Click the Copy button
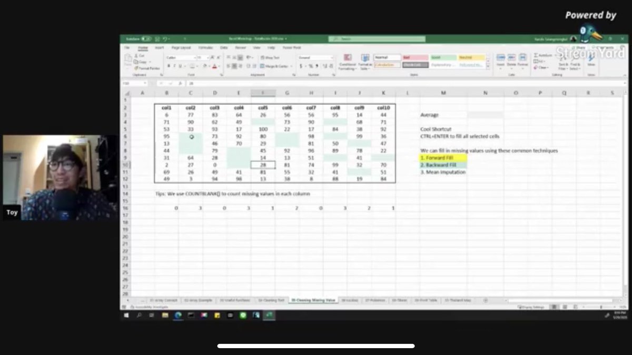 pos(141,62)
